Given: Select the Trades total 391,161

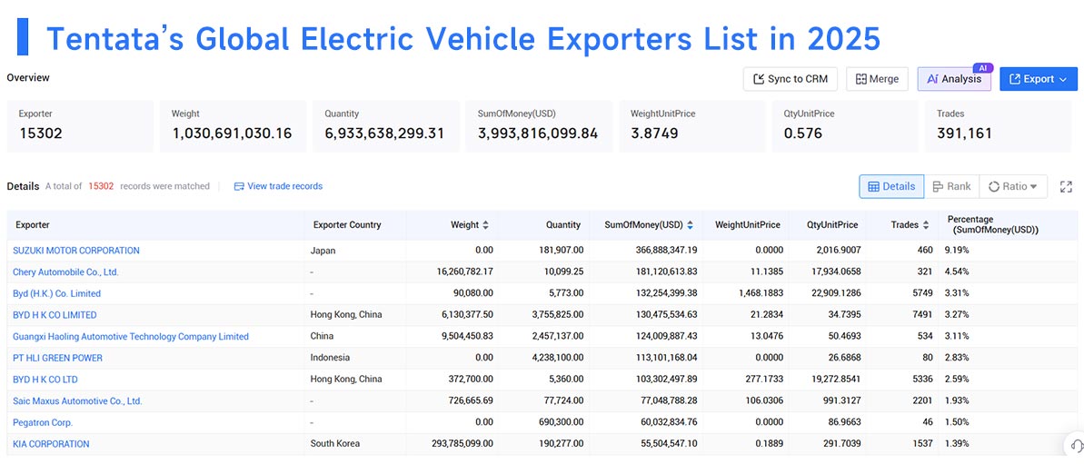Looking at the screenshot, I should 964,133.
